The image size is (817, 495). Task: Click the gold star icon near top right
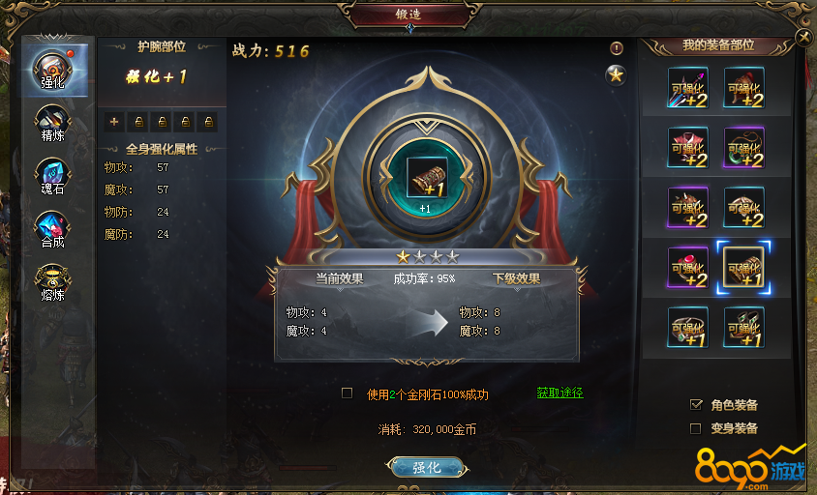click(x=616, y=75)
